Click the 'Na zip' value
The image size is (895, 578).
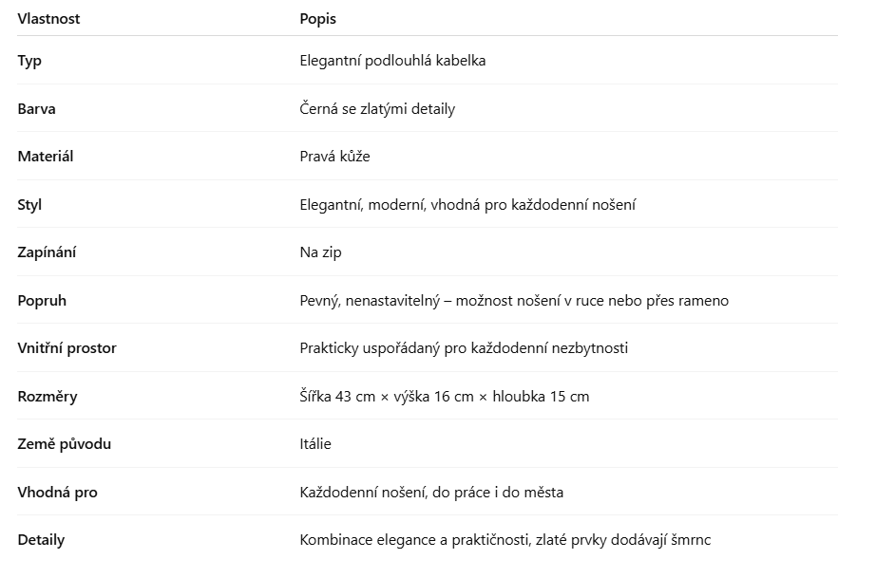tap(320, 252)
